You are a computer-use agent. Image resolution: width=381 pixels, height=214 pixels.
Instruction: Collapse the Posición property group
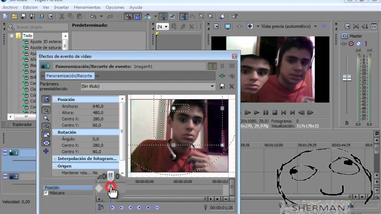point(55,100)
